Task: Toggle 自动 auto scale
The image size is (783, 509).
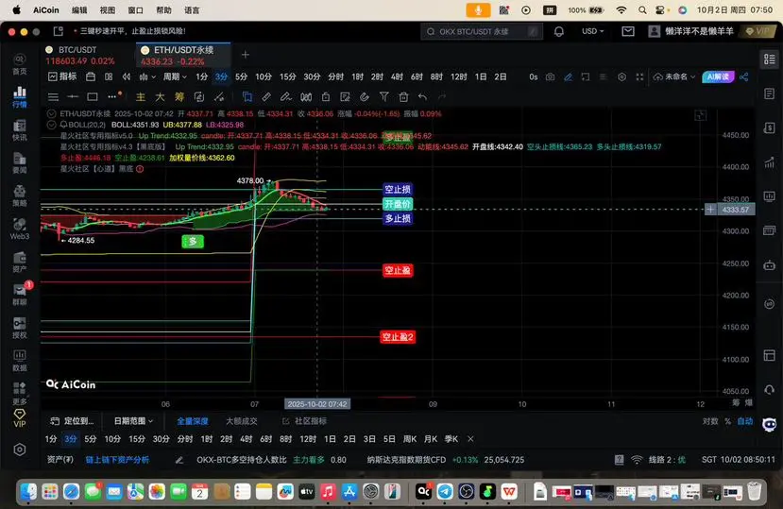Action: click(745, 421)
